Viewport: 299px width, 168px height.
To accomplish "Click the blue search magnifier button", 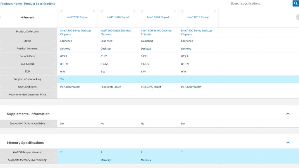I will pyautogui.click(x=296, y=3).
